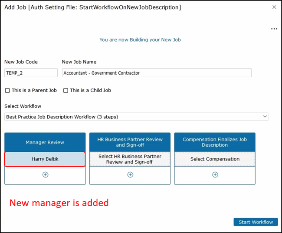Viewport: 282px width, 233px height.
Task: Click the Select Compensation box
Action: pos(215,159)
